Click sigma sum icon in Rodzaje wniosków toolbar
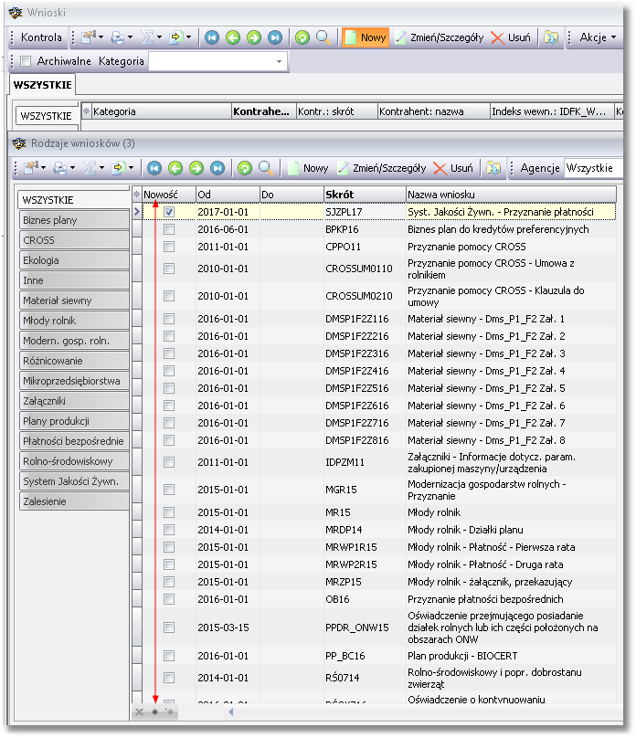Image resolution: width=636 pixels, height=738 pixels. pyautogui.click(x=90, y=168)
